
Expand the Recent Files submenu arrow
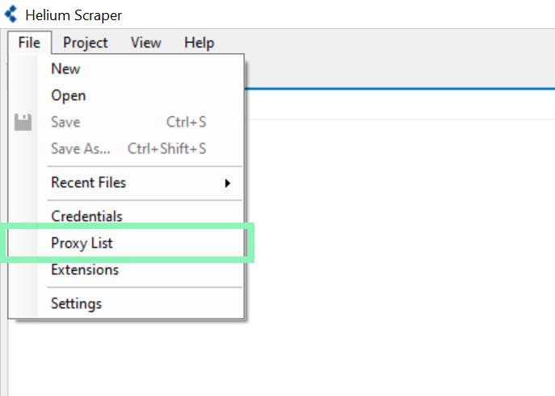228,183
